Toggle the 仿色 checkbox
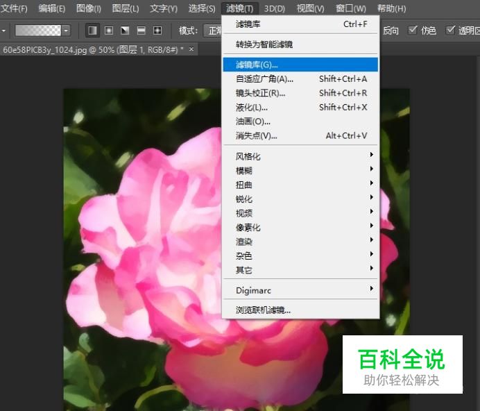This screenshot has width=480, height=411. click(412, 30)
